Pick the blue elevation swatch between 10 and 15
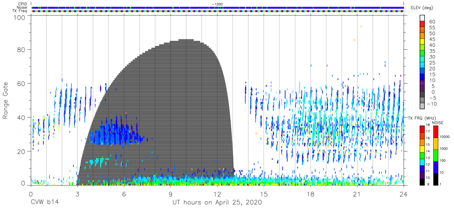 tap(423, 77)
